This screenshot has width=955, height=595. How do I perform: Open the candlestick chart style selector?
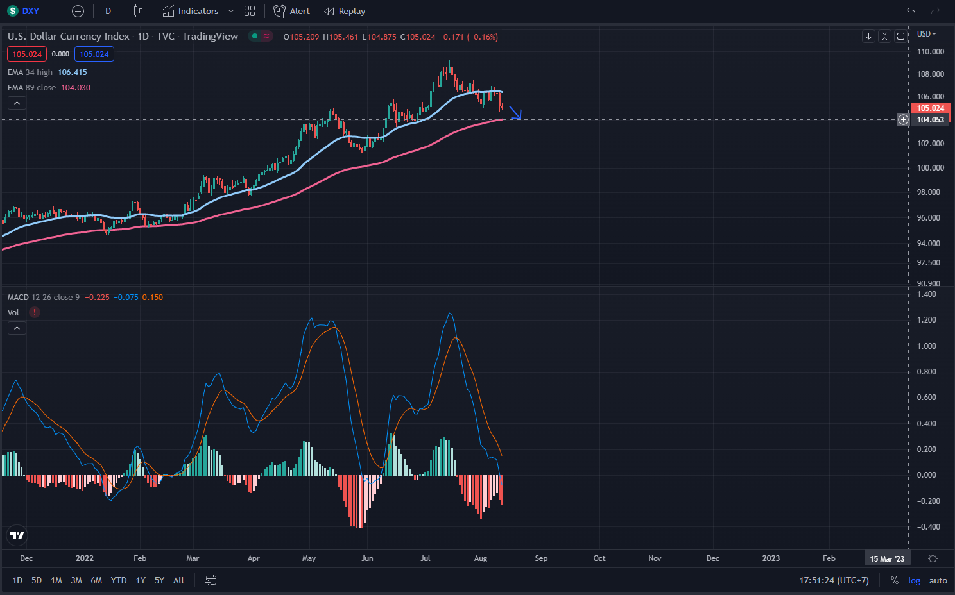138,11
